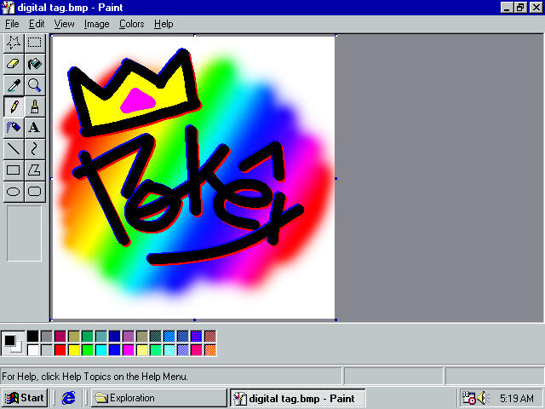Viewport: 545px width, 409px height.
Task: Activate the Free-Form Select tool
Action: point(14,42)
